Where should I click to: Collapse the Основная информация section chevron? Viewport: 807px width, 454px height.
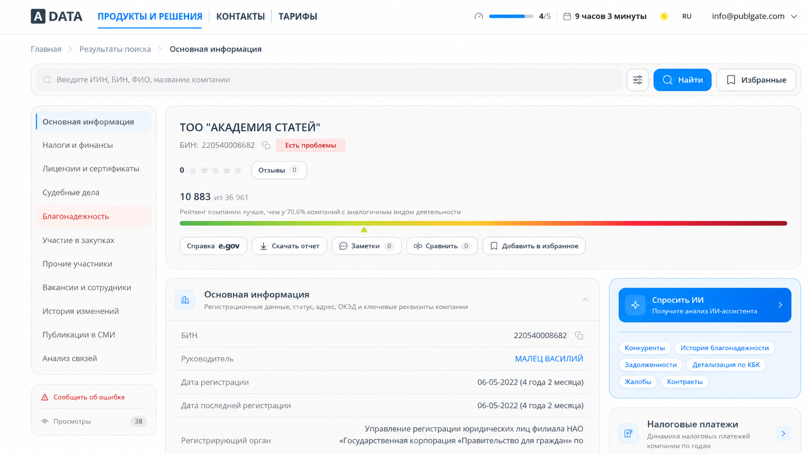585,300
